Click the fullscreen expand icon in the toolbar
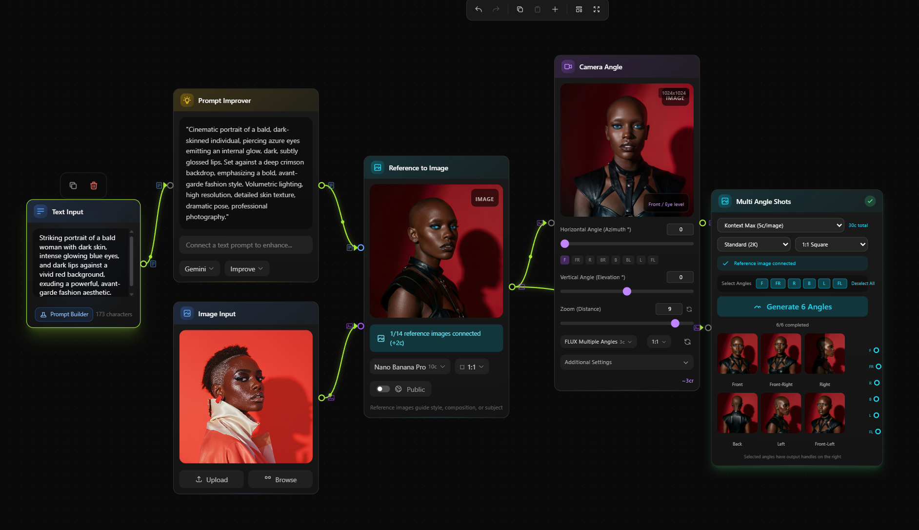Viewport: 919px width, 530px height. pos(597,9)
